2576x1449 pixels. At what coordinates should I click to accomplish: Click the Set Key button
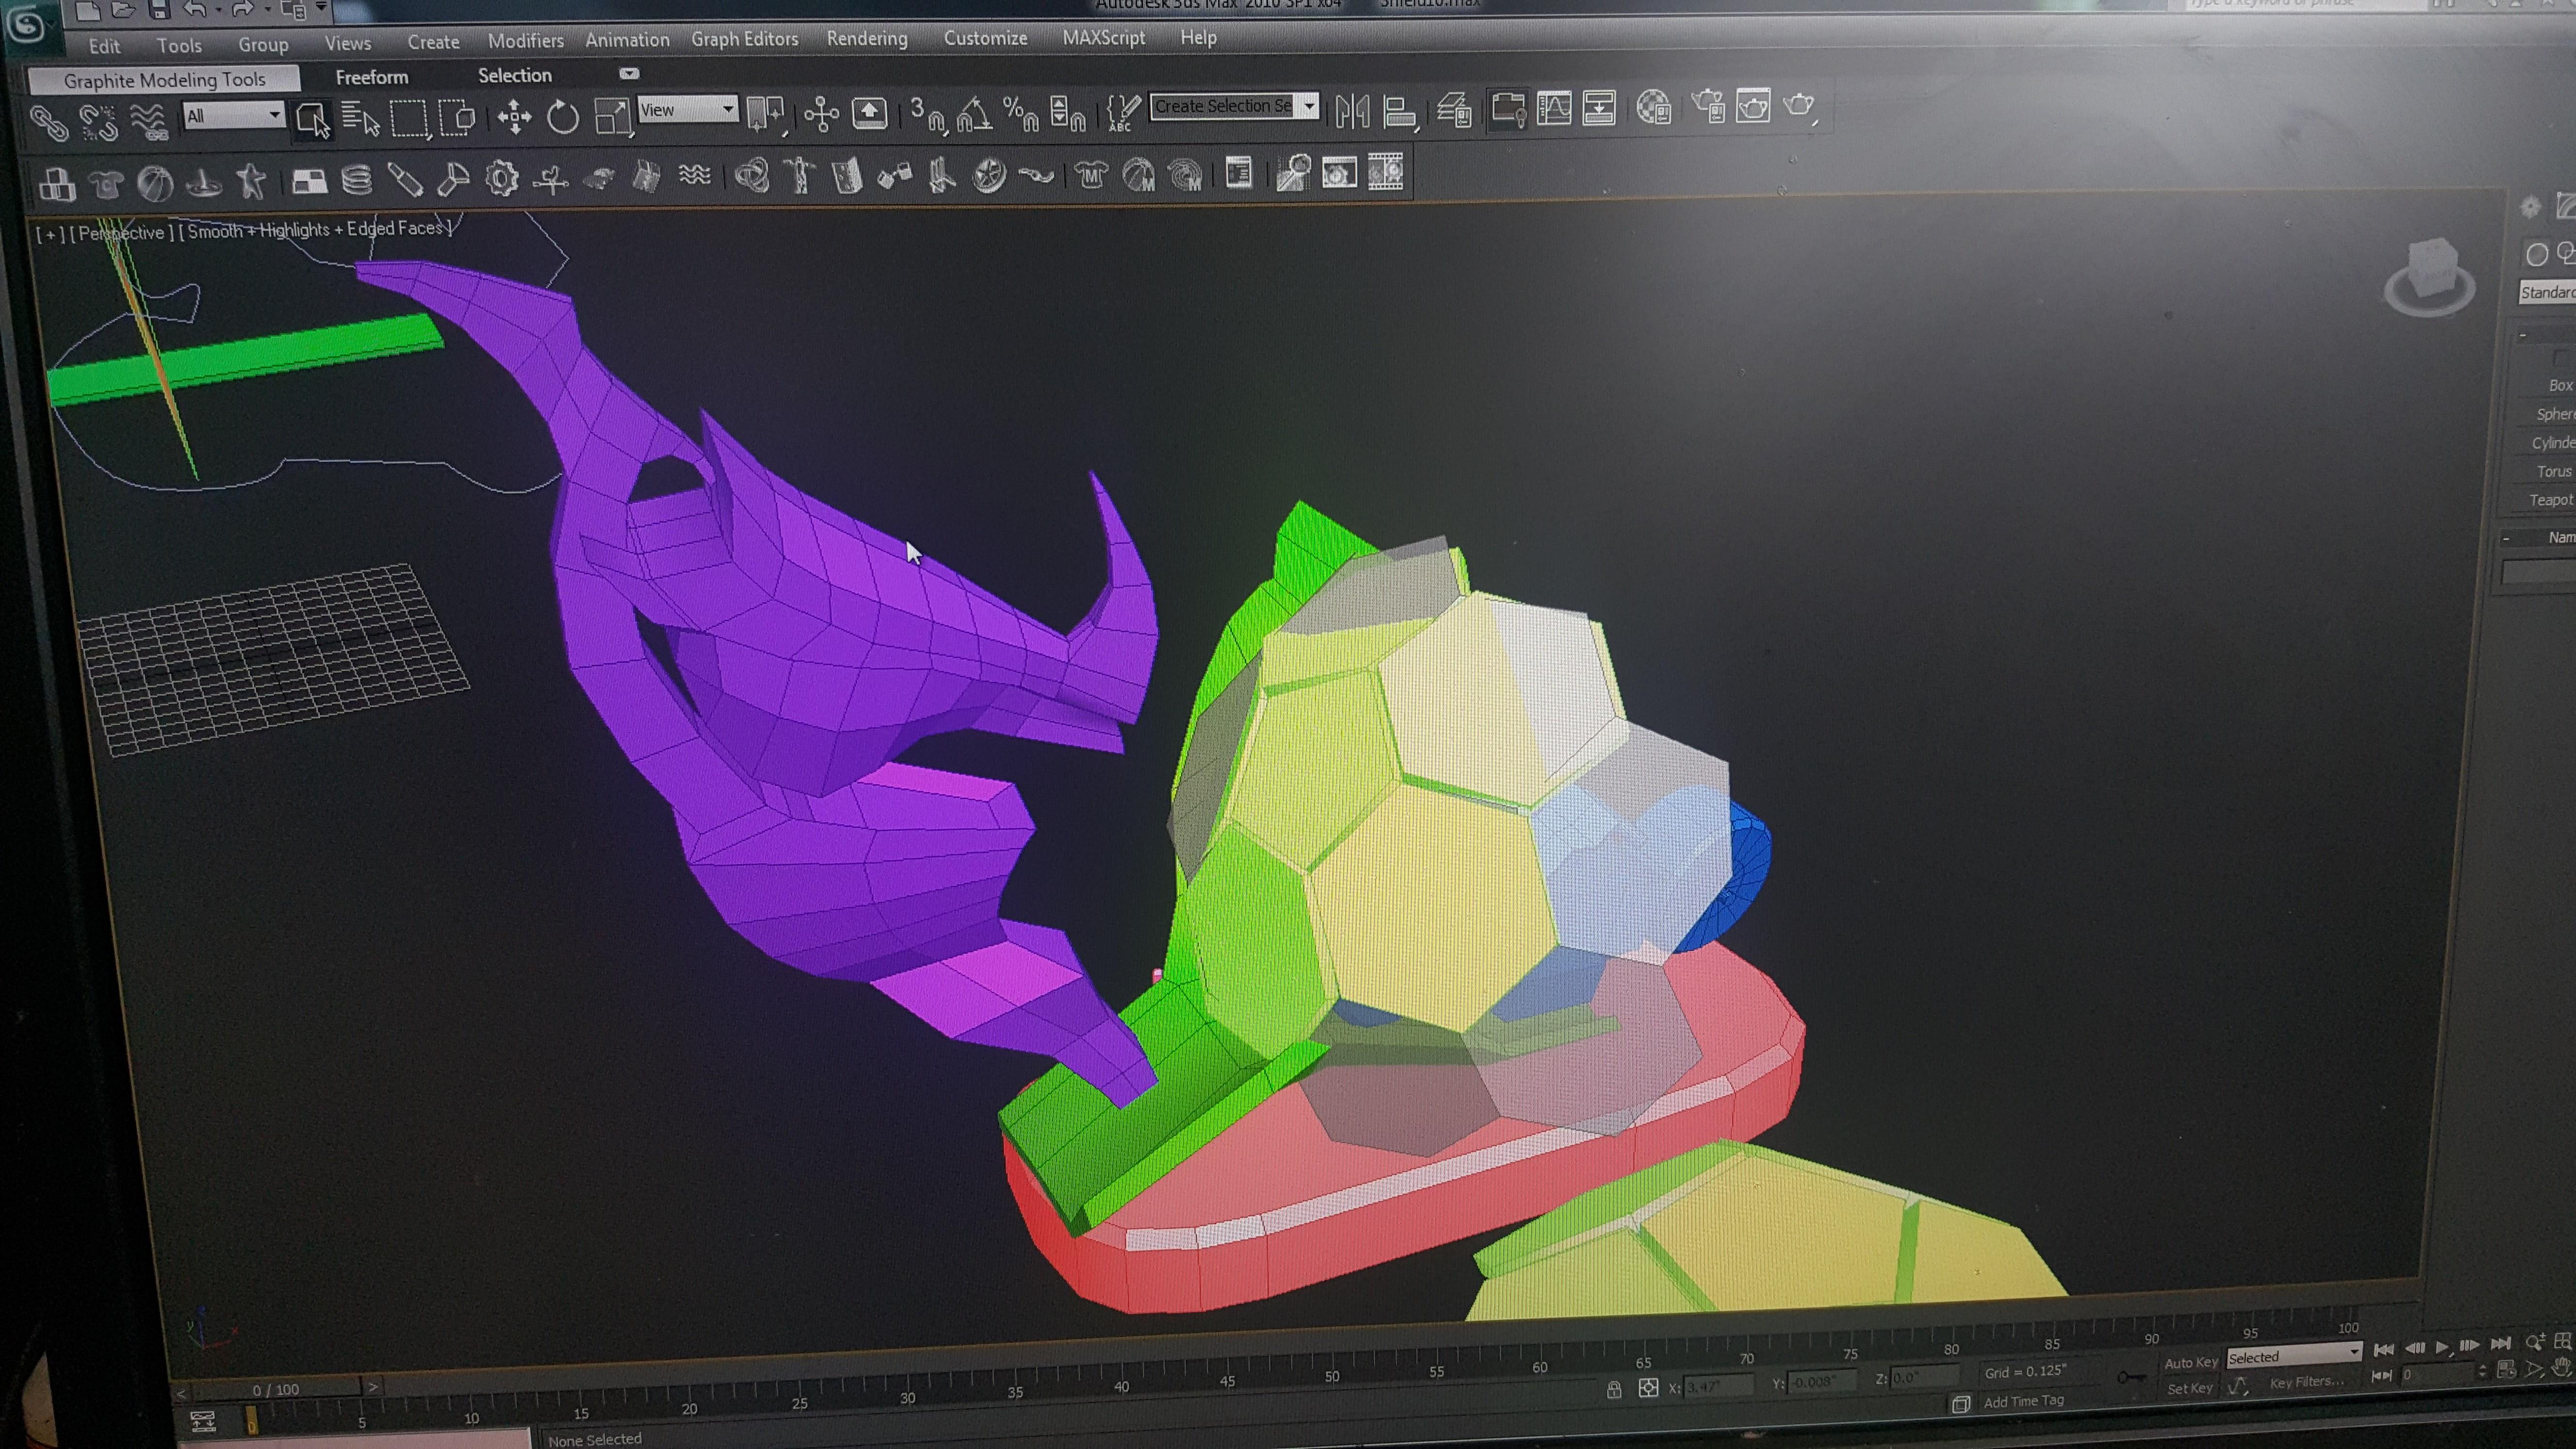pyautogui.click(x=2189, y=1388)
